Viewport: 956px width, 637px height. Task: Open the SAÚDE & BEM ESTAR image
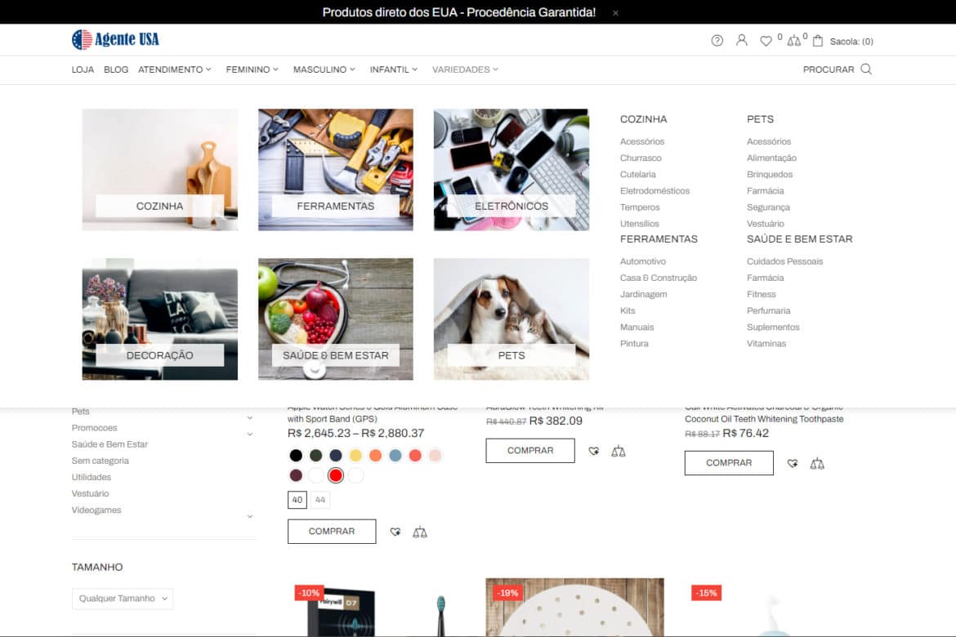click(x=335, y=318)
